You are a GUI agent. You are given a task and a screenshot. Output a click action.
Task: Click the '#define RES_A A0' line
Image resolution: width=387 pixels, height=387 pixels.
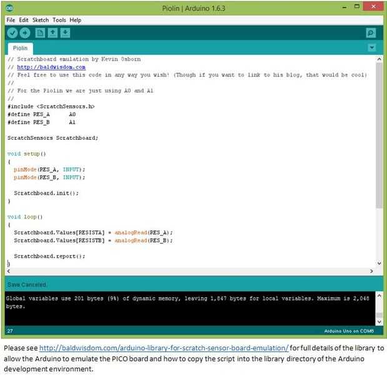click(x=41, y=114)
